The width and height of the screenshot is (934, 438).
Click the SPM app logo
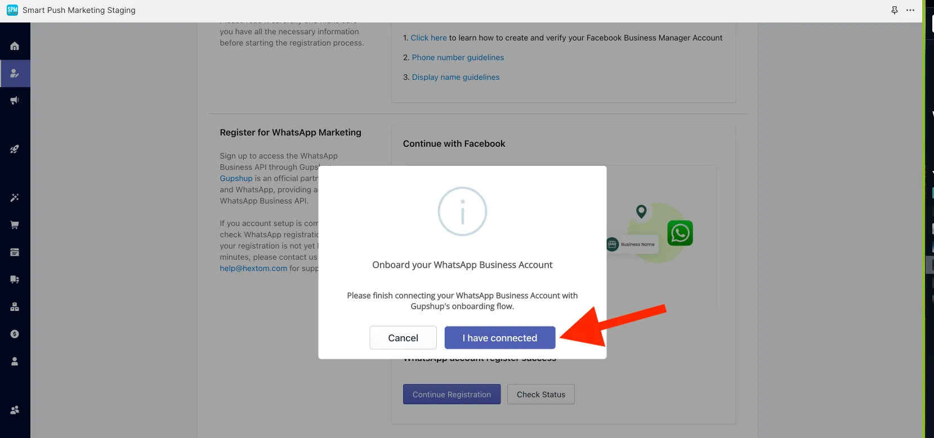coord(12,10)
